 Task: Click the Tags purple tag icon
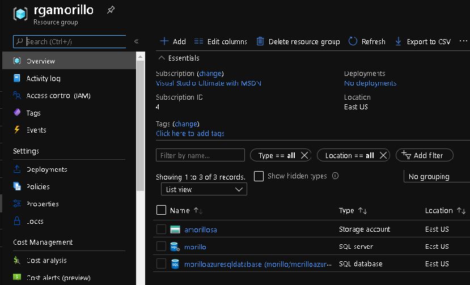17,112
